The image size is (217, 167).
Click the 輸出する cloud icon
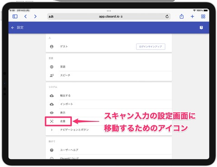coord(52,95)
